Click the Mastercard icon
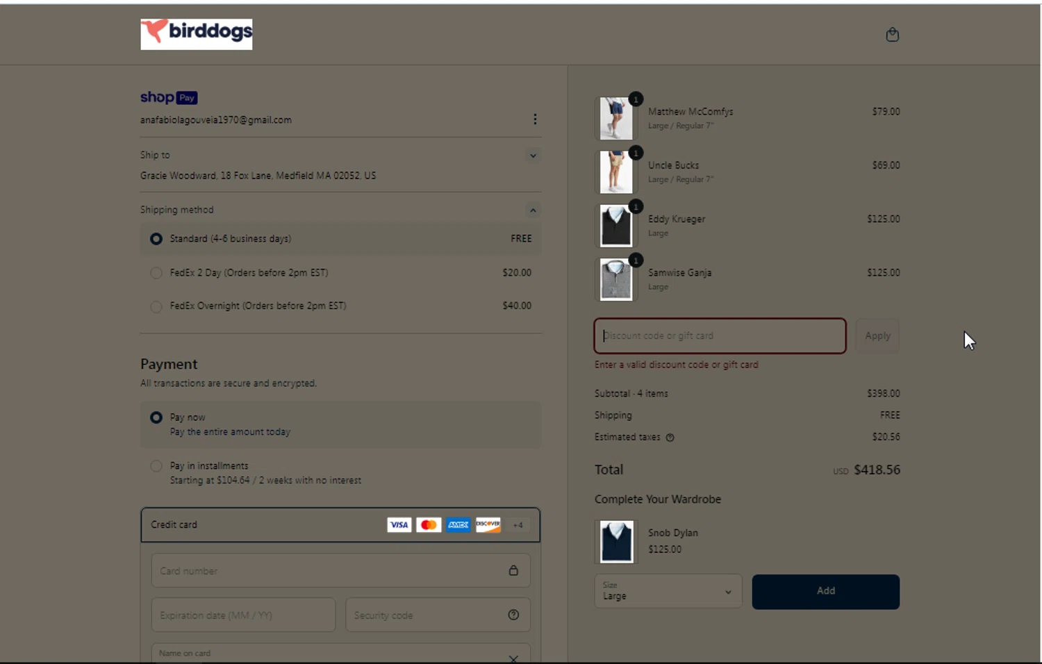1042x664 pixels. pos(429,525)
